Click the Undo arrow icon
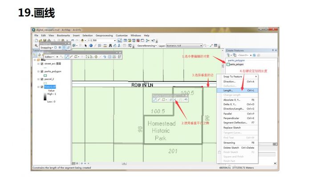The height and width of the screenshot is (177, 316). pos(73,40)
